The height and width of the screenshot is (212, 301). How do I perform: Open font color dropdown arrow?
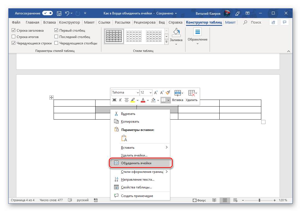148,100
